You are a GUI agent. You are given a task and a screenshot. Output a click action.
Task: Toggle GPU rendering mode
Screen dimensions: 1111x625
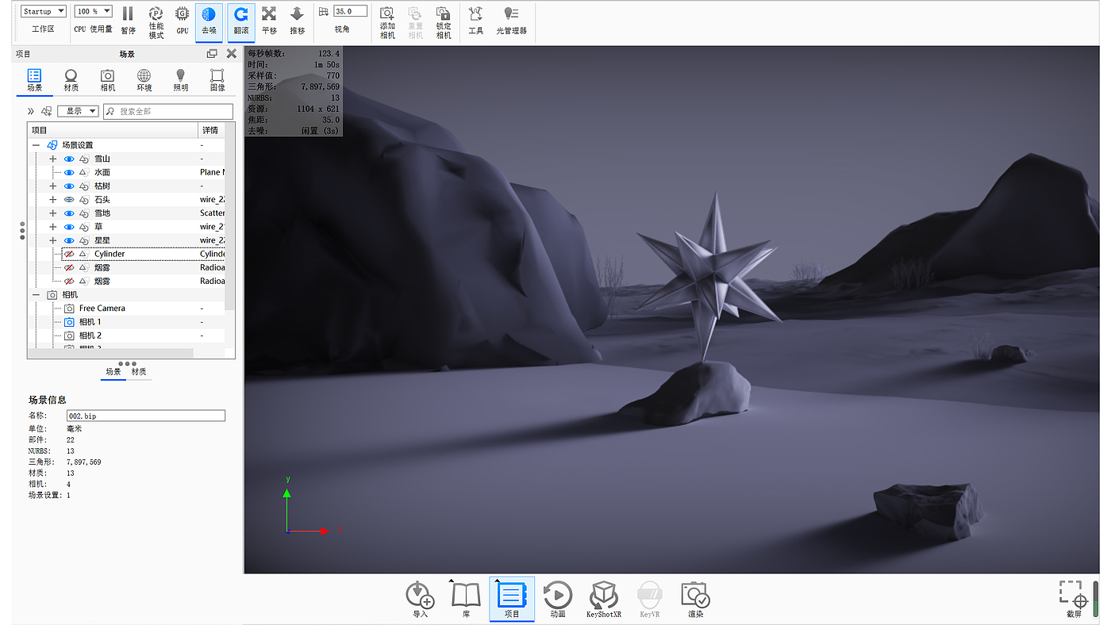(x=183, y=21)
